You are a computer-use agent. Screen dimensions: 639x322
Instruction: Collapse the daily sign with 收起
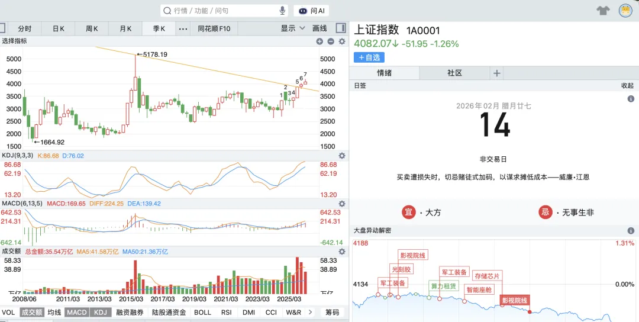pos(627,85)
